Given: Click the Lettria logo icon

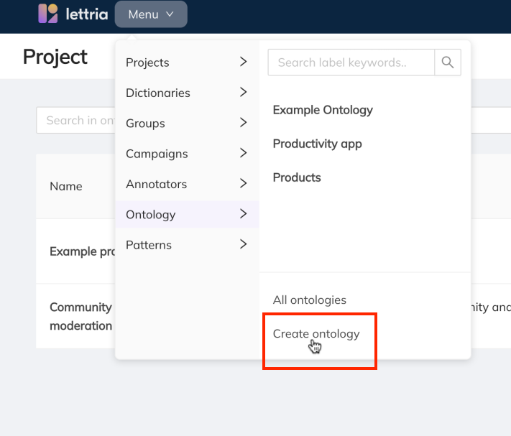Looking at the screenshot, I should tap(48, 14).
